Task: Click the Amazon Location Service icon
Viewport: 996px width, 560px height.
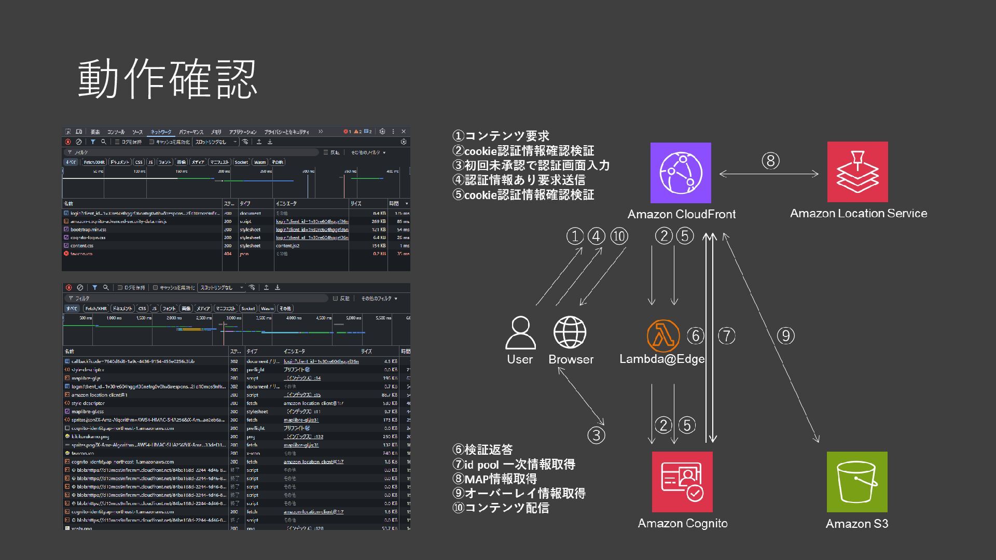Action: (857, 172)
